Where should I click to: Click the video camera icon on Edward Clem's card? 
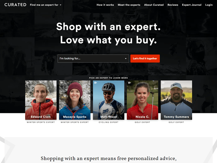tap(28, 83)
